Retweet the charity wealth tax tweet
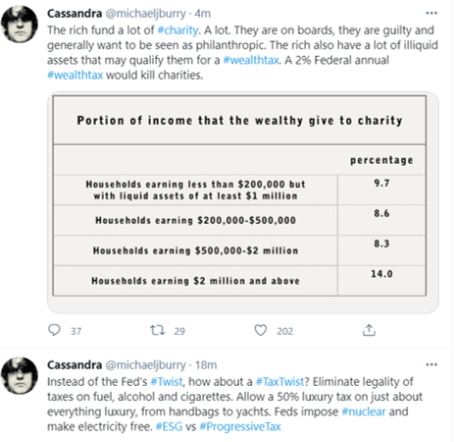Viewport: 457px width, 442px height. tap(157, 330)
